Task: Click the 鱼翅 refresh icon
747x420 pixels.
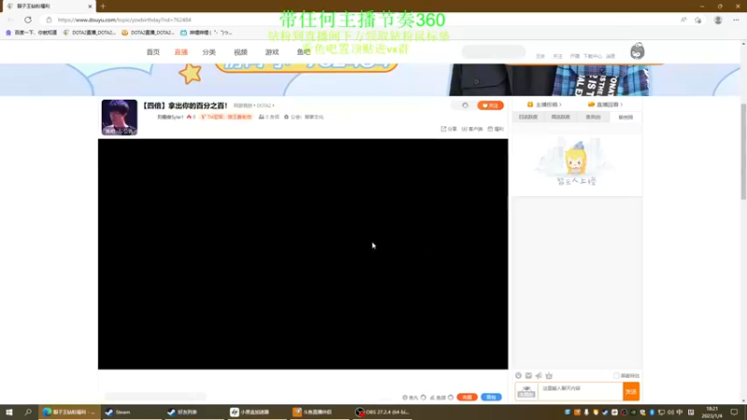Action: coord(450,398)
